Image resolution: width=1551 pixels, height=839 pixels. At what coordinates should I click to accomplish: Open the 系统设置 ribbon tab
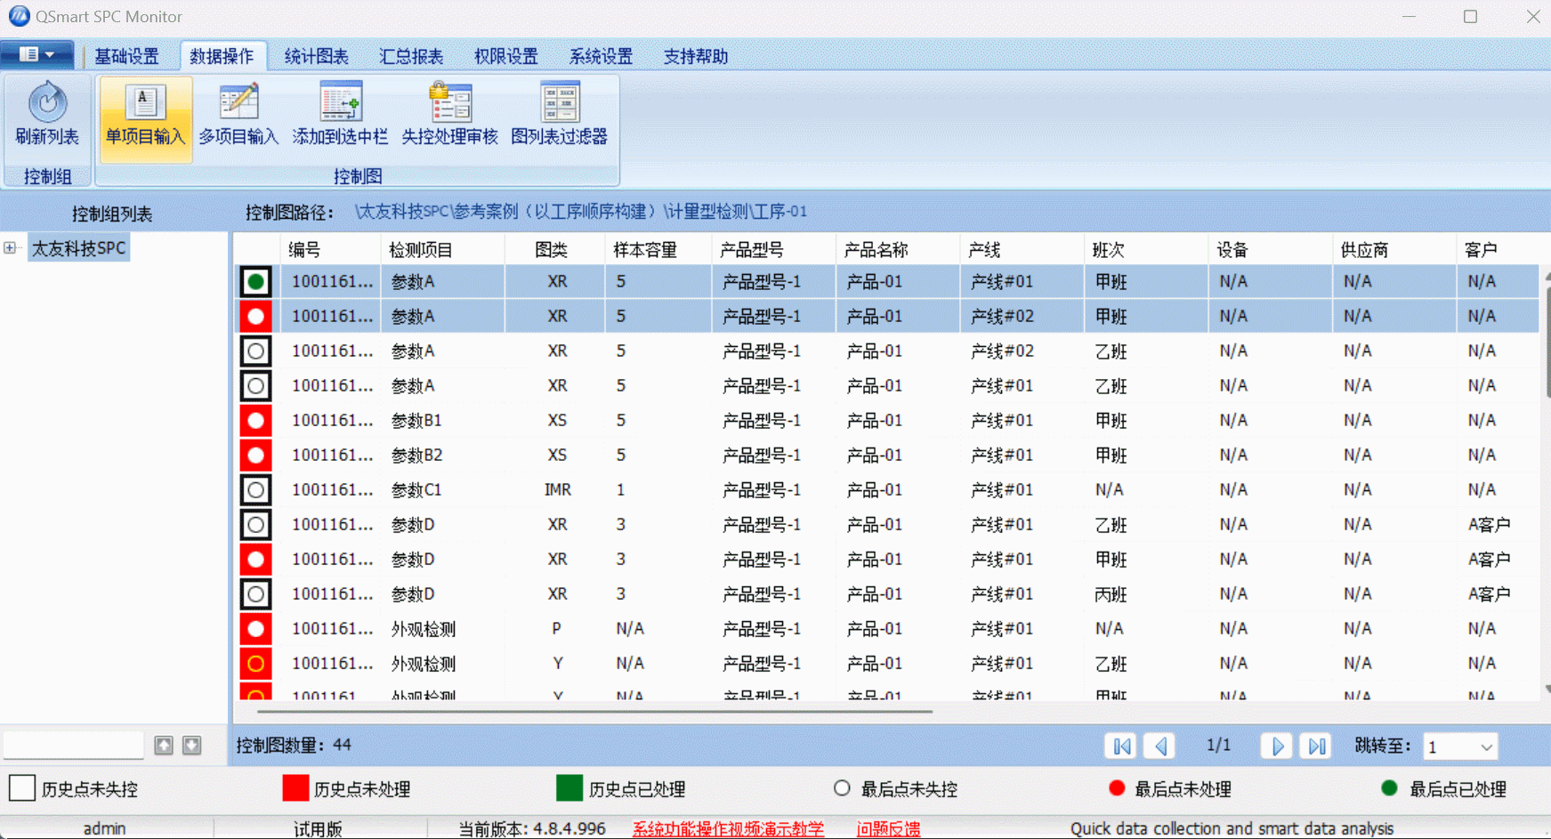pyautogui.click(x=602, y=56)
